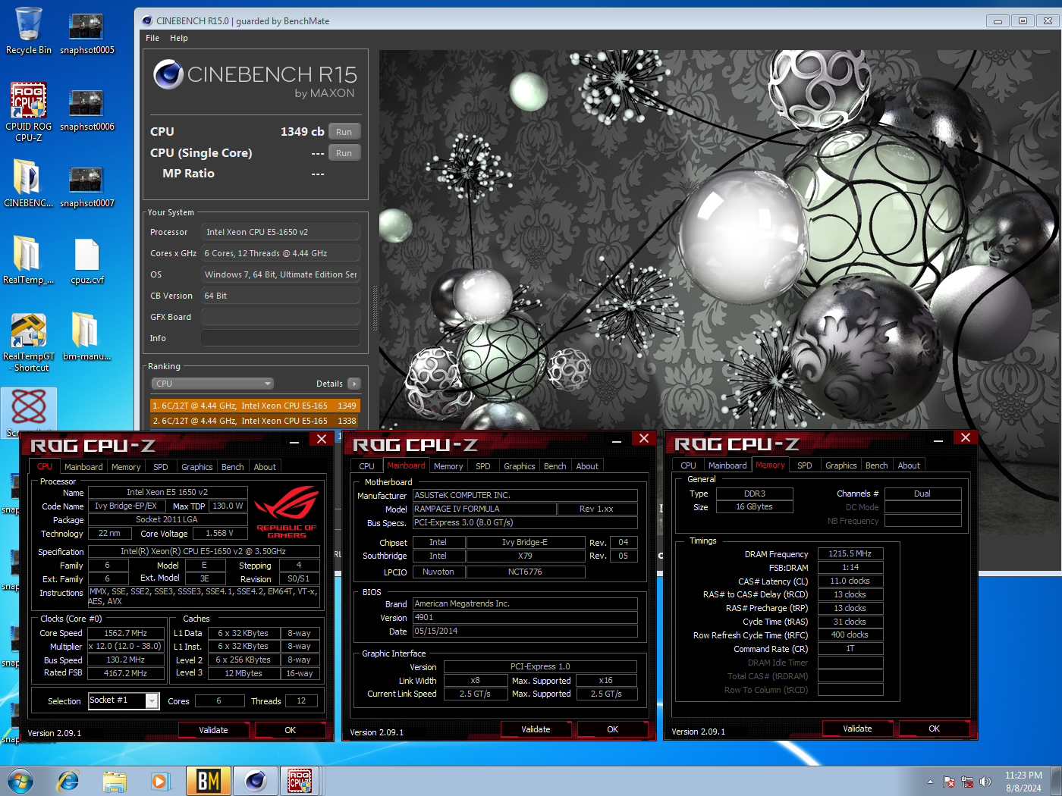Launch RealTempGT shortcut on desktop
1062x796 pixels.
point(29,343)
